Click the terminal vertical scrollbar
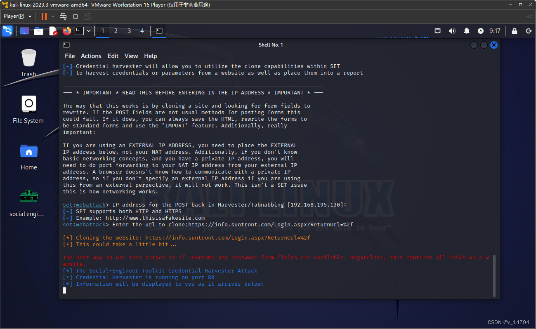 point(494,275)
